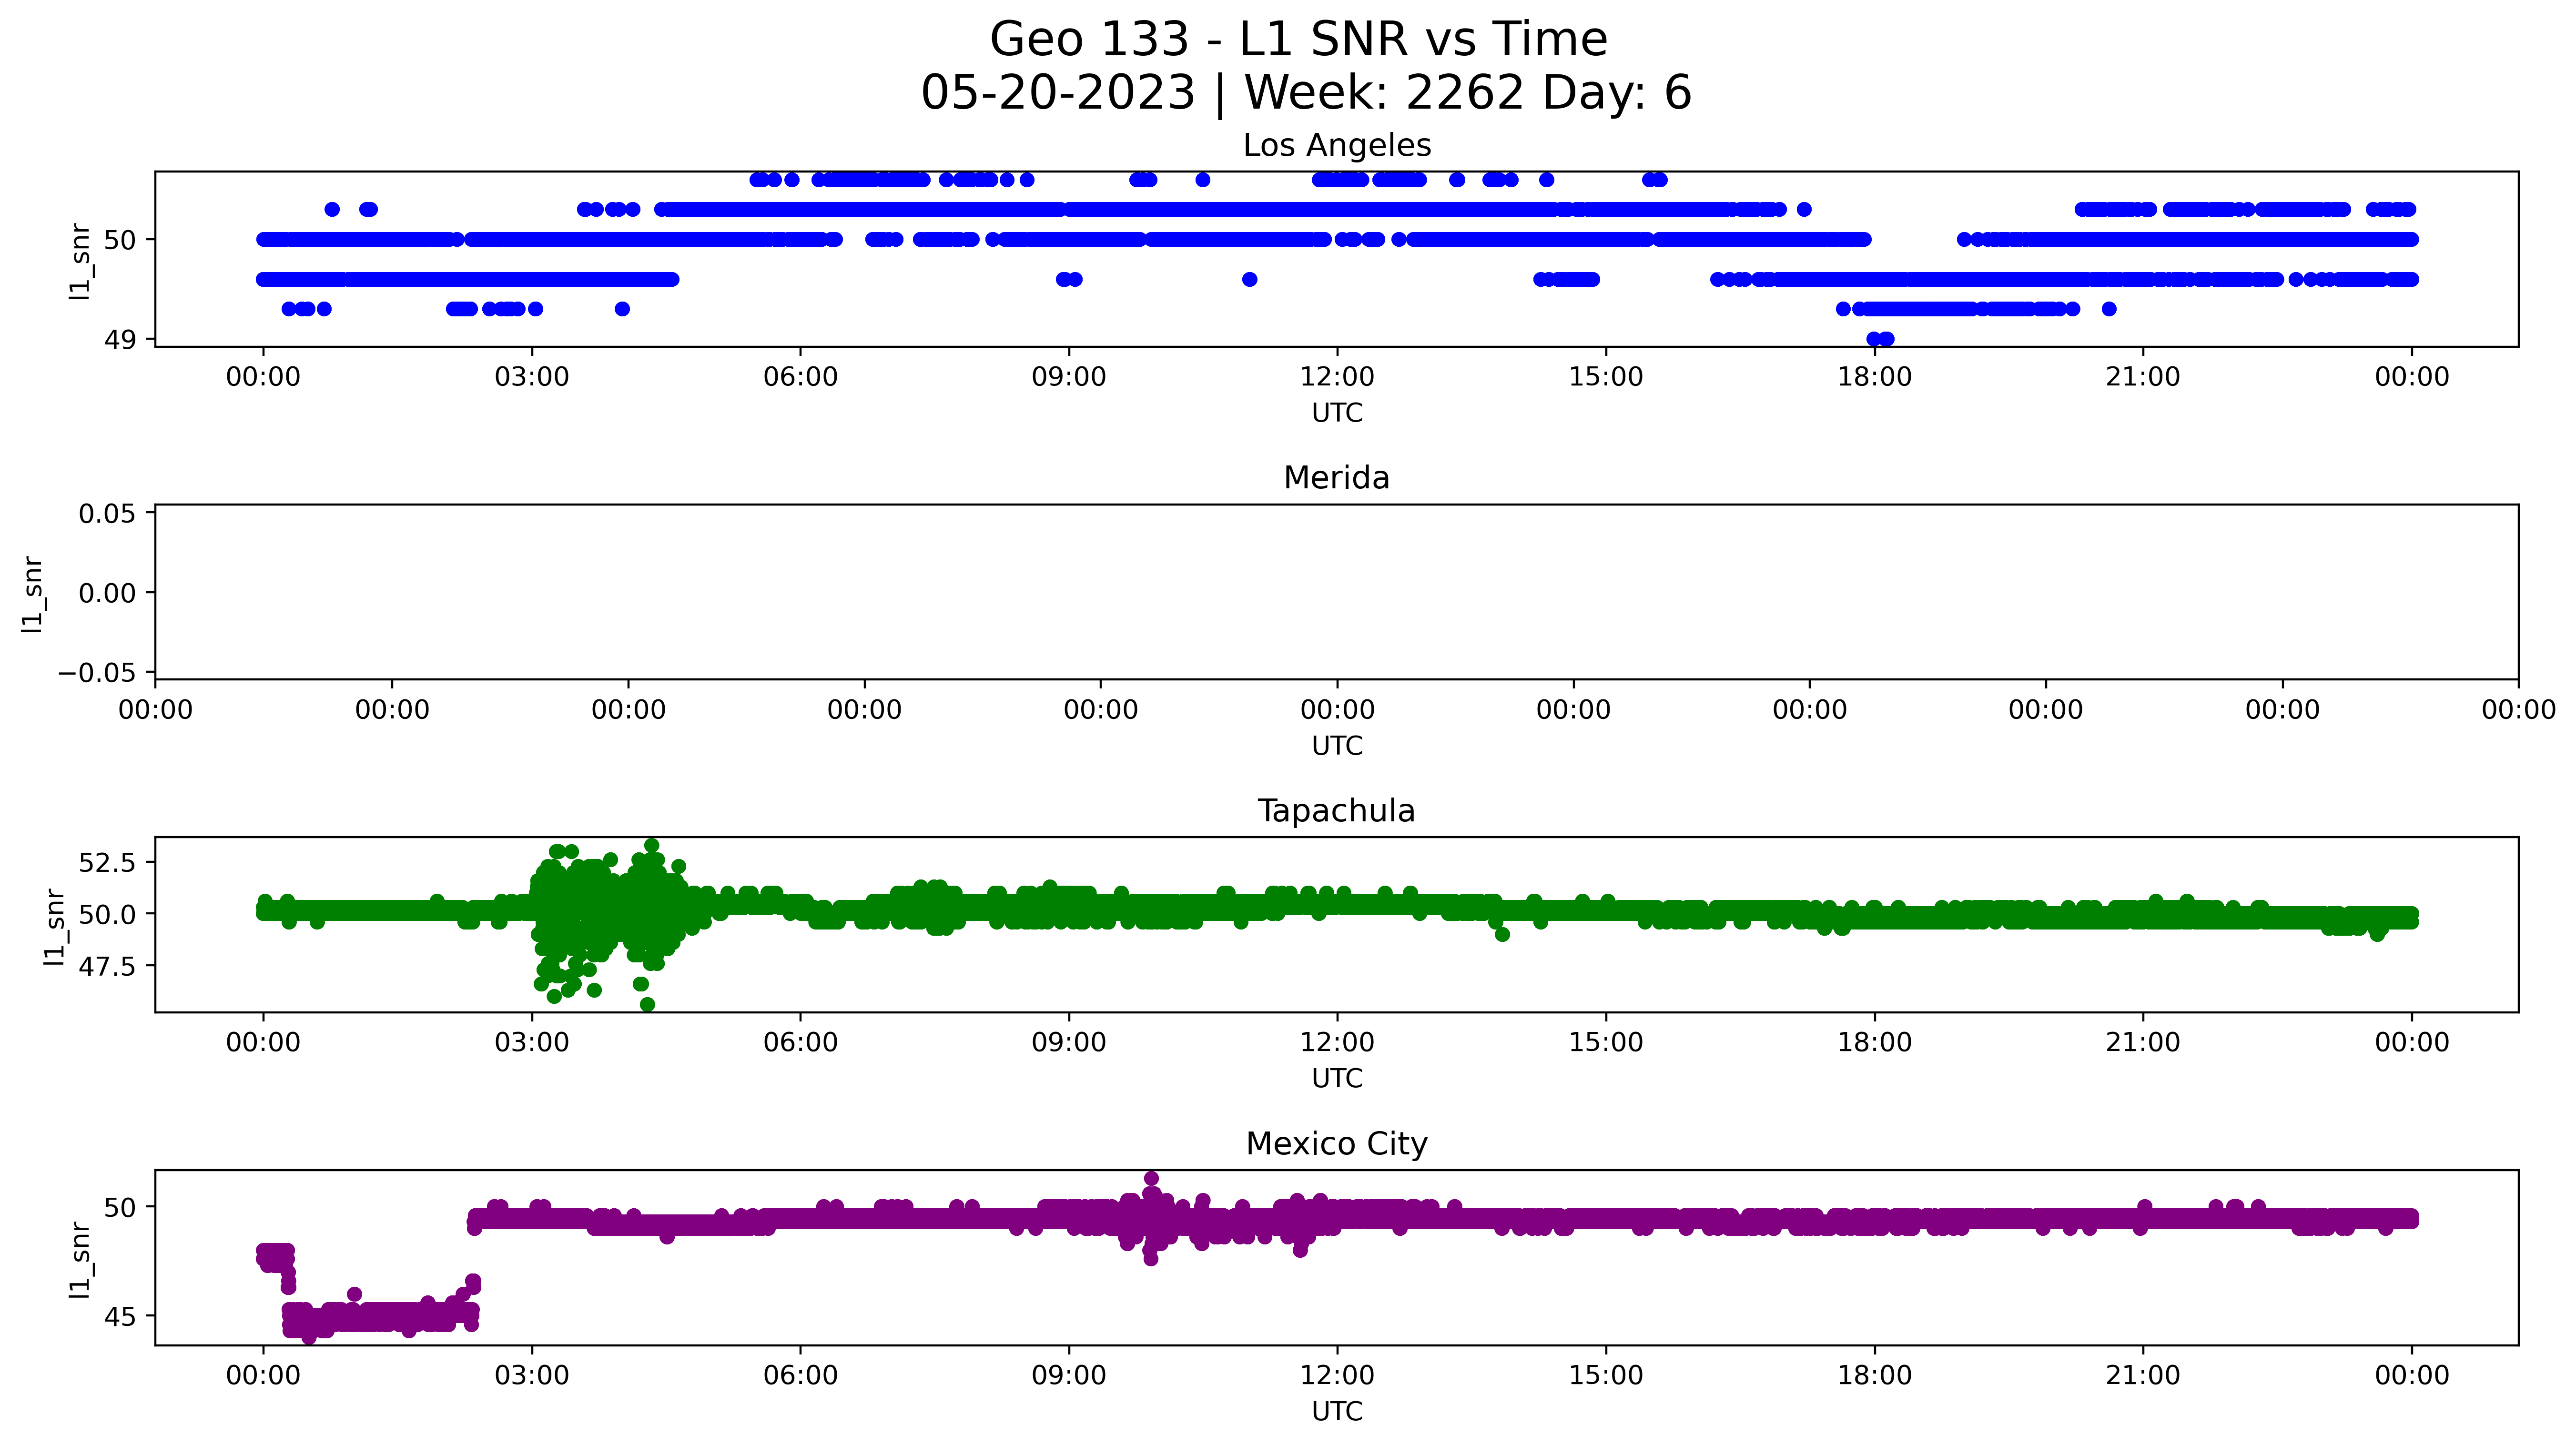Click the '52.5' y-axis tick in Tapachula plot
This screenshot has width=2576, height=1445.
point(107,862)
